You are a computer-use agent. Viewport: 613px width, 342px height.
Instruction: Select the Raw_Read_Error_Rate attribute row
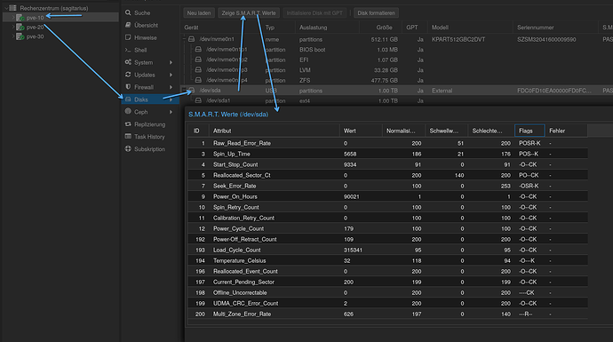coord(387,143)
